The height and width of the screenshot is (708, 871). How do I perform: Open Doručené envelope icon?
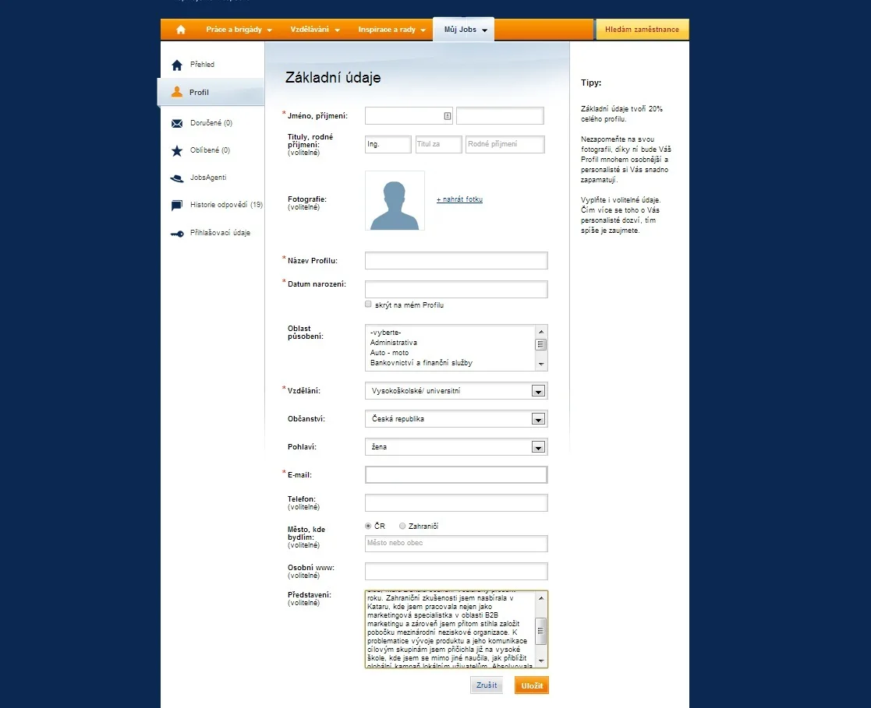point(177,123)
